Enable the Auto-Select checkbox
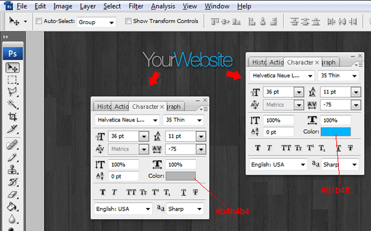Image resolution: width=371 pixels, height=231 pixels. point(39,21)
